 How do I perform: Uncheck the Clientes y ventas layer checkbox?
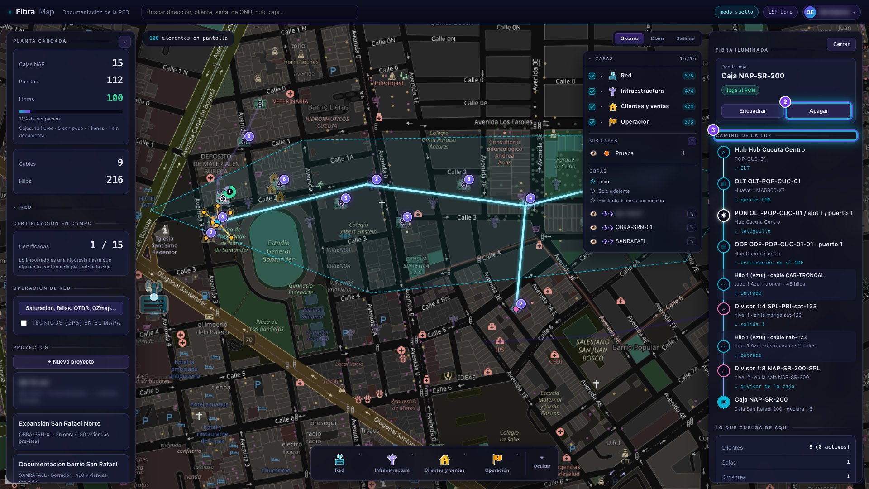click(x=592, y=107)
